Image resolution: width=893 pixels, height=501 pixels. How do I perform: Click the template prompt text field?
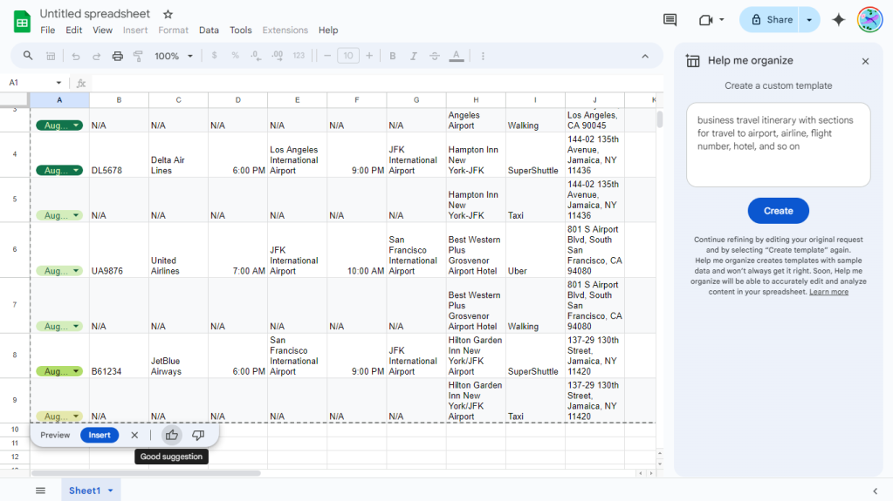778,145
